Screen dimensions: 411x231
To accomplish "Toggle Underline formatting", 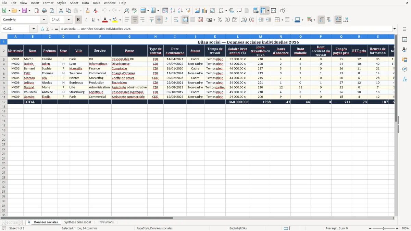I will coord(93,20).
